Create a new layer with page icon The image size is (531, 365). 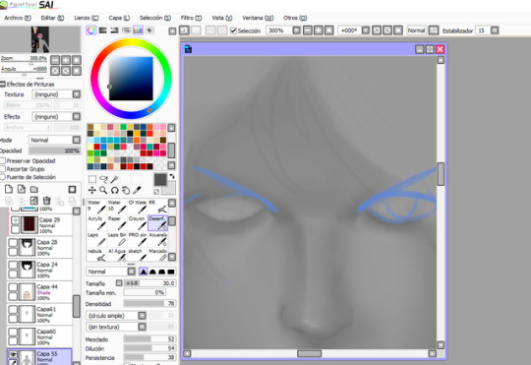coord(9,189)
